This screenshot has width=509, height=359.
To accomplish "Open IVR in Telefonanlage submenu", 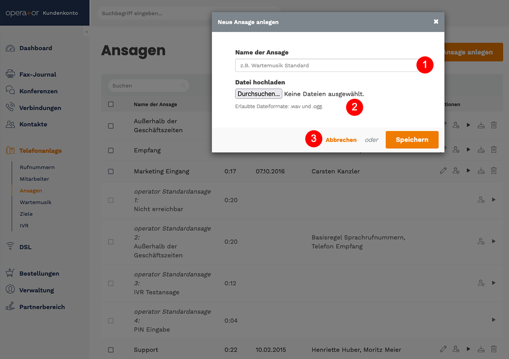I will [24, 226].
